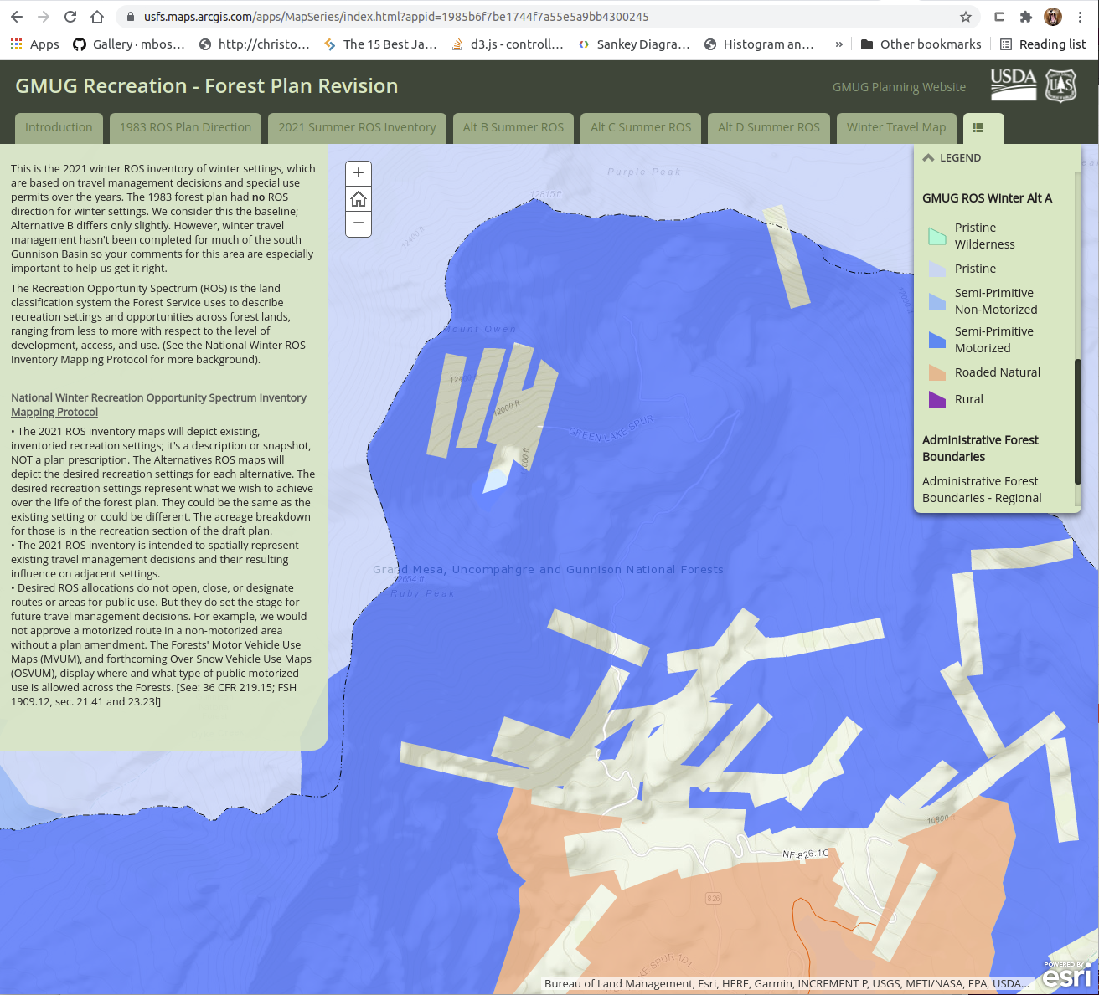Click the legend panel scrollbar
1099x995 pixels.
(1077, 418)
